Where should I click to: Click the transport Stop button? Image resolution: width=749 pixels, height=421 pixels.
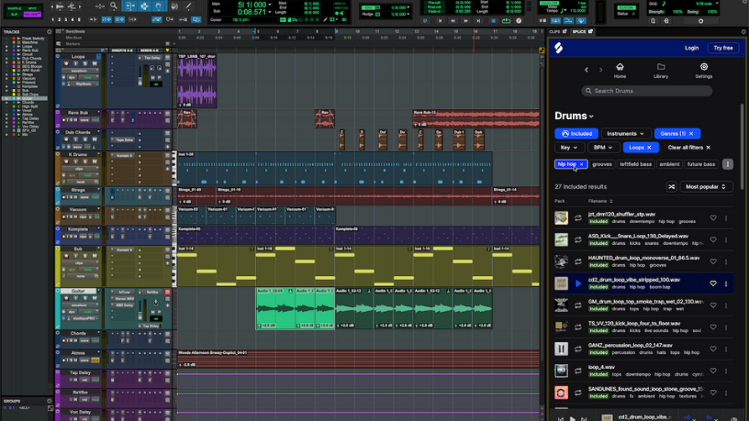point(494,21)
